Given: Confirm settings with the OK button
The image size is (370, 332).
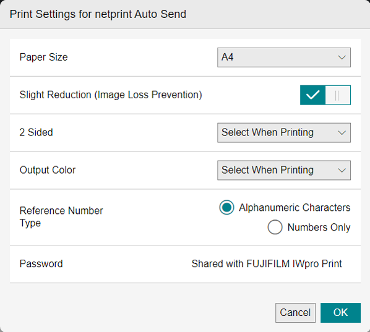Looking at the screenshot, I should (x=340, y=313).
